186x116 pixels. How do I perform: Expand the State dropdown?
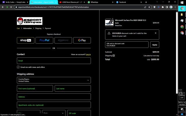coord(54,113)
